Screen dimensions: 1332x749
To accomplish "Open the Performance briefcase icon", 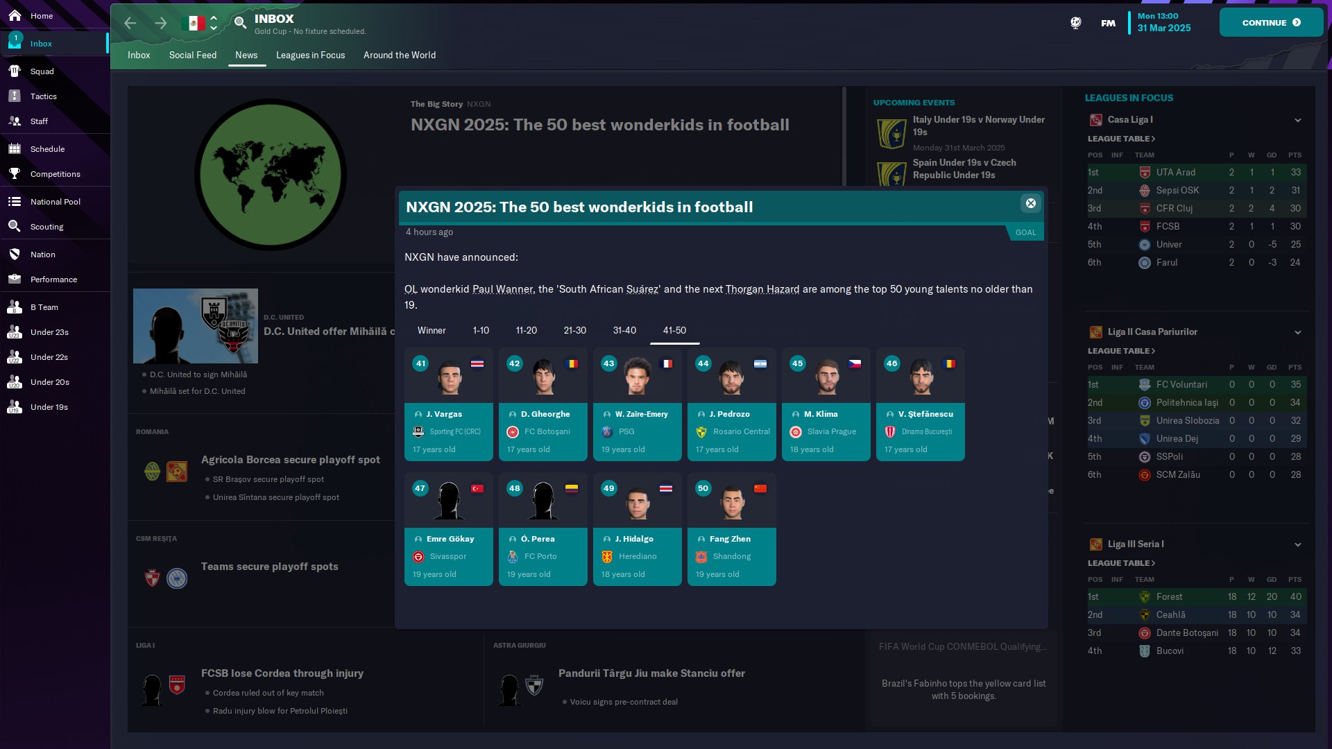I will 15,279.
